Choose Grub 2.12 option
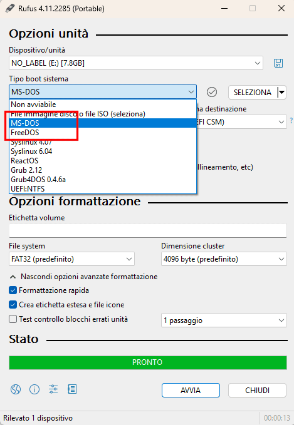The height and width of the screenshot is (425, 294). pos(103,170)
